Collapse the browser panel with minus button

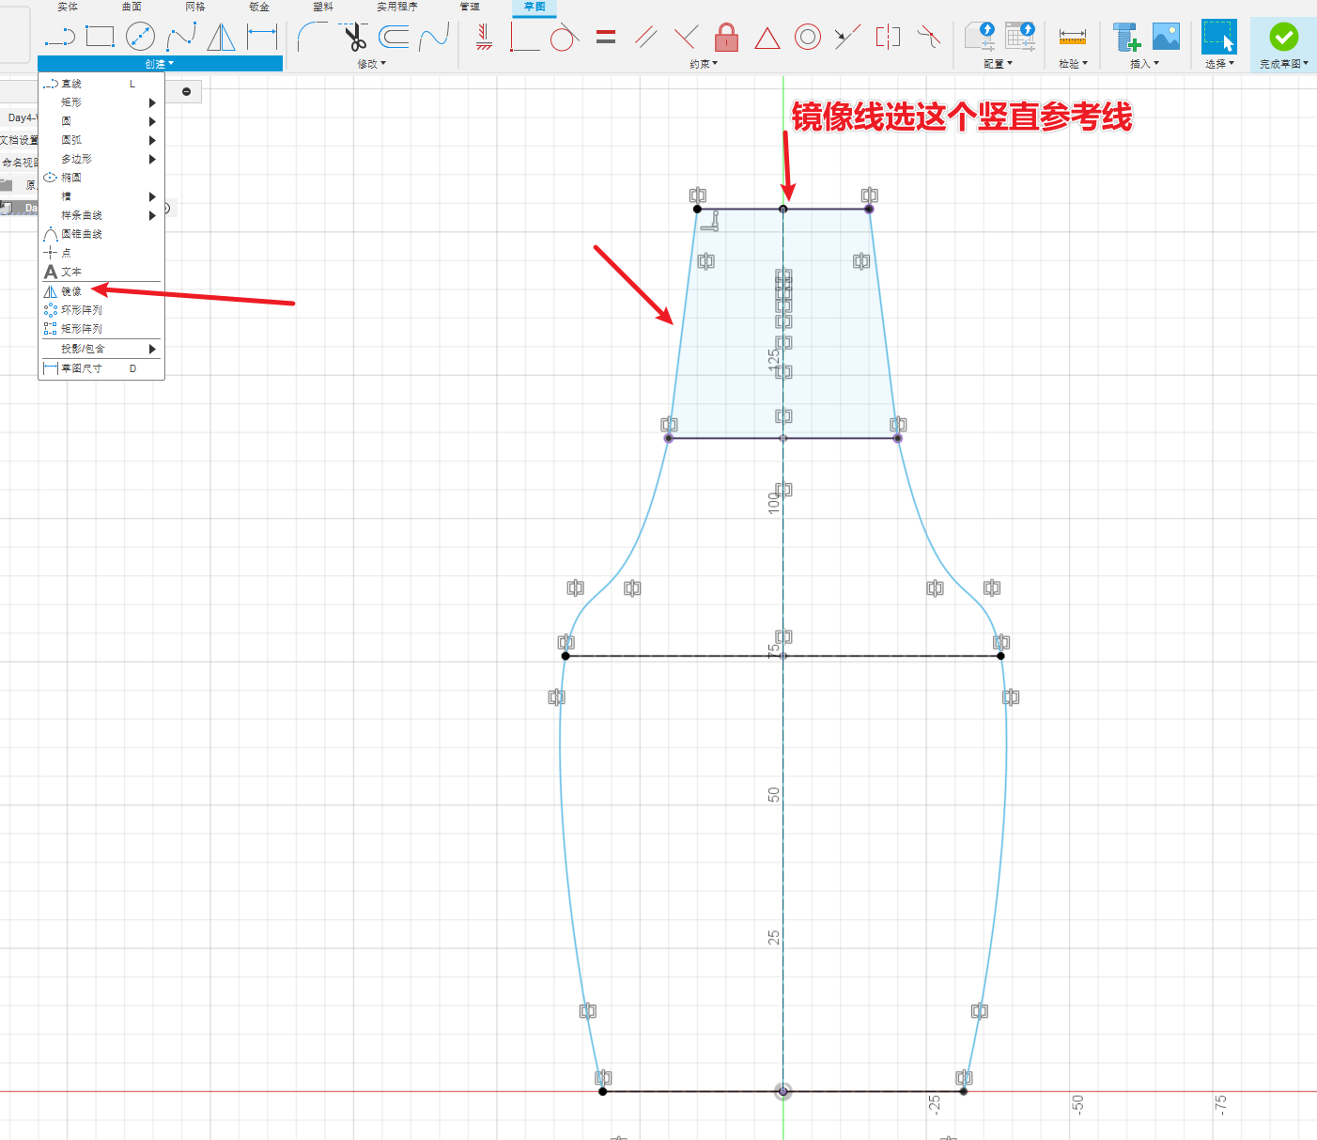pyautogui.click(x=186, y=91)
